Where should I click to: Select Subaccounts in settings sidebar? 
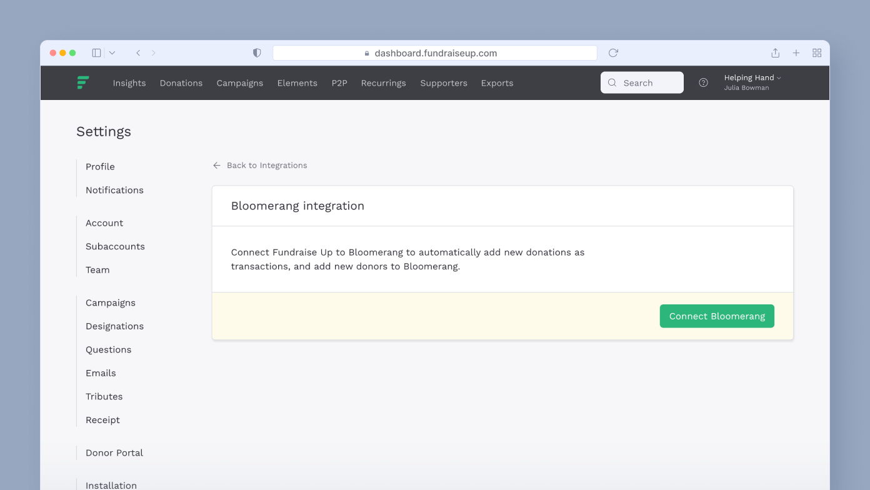tap(115, 246)
